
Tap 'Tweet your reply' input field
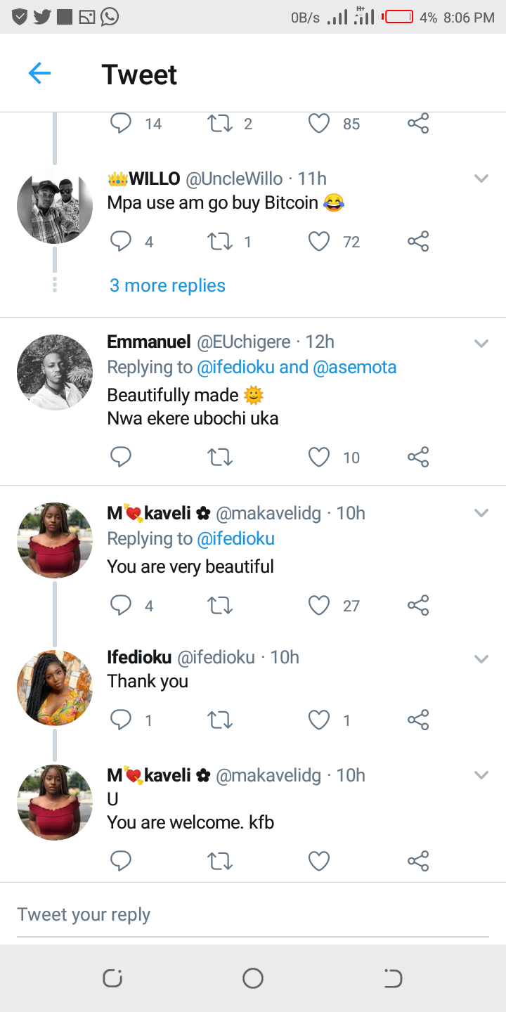[253, 914]
